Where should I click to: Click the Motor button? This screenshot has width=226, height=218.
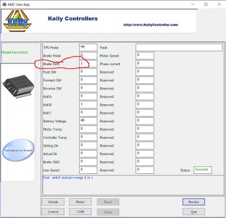coord(80,202)
